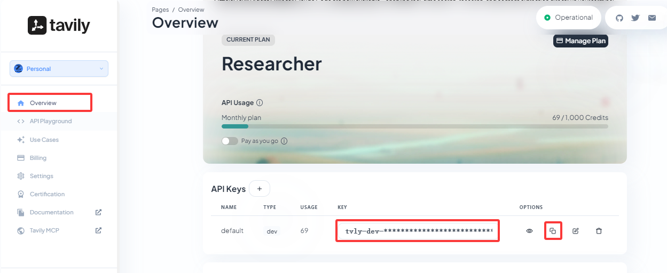Delete the default API key
The height and width of the screenshot is (273, 667).
[599, 231]
